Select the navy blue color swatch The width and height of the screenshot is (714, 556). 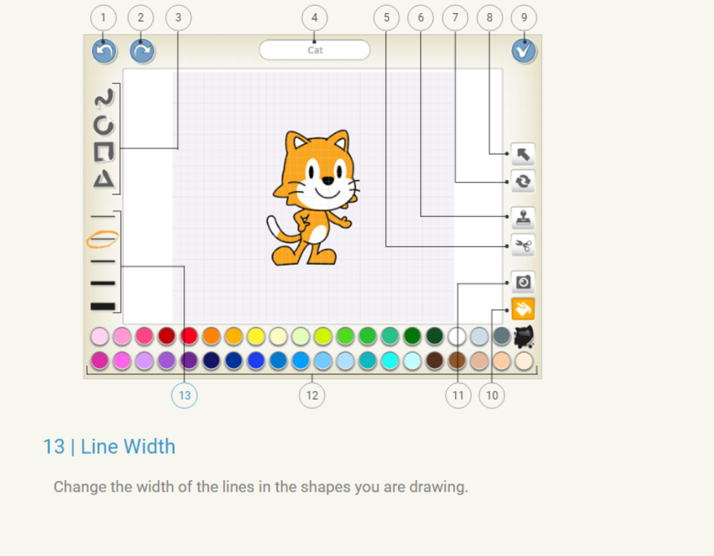point(212,360)
